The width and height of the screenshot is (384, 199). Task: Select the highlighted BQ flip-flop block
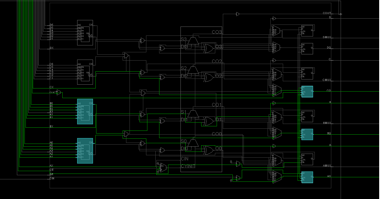point(308,134)
